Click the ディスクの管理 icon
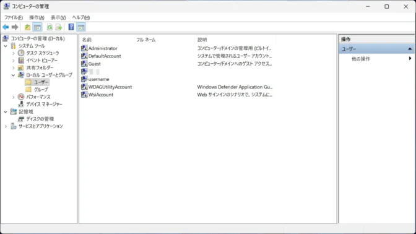The image size is (416, 234). 20,119
